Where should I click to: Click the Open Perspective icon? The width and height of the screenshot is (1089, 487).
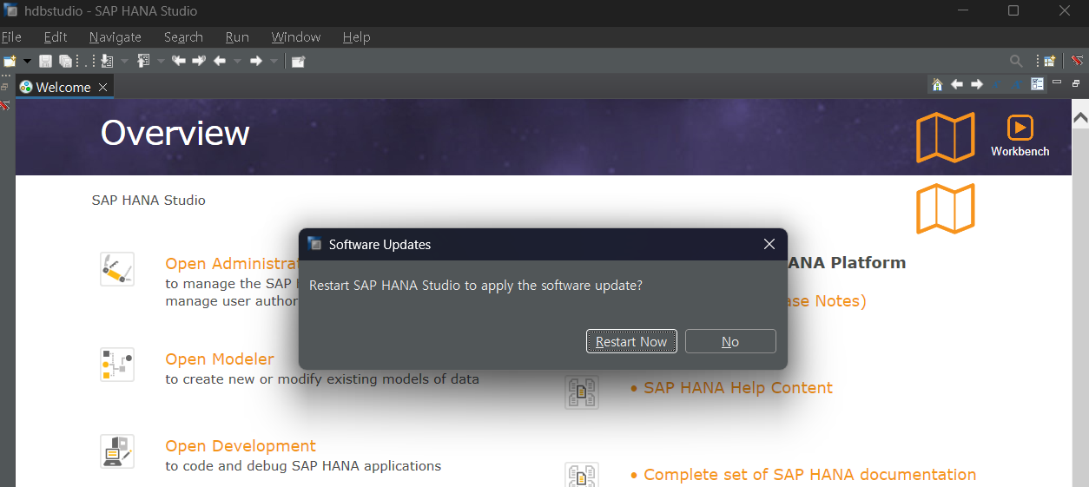(1050, 61)
